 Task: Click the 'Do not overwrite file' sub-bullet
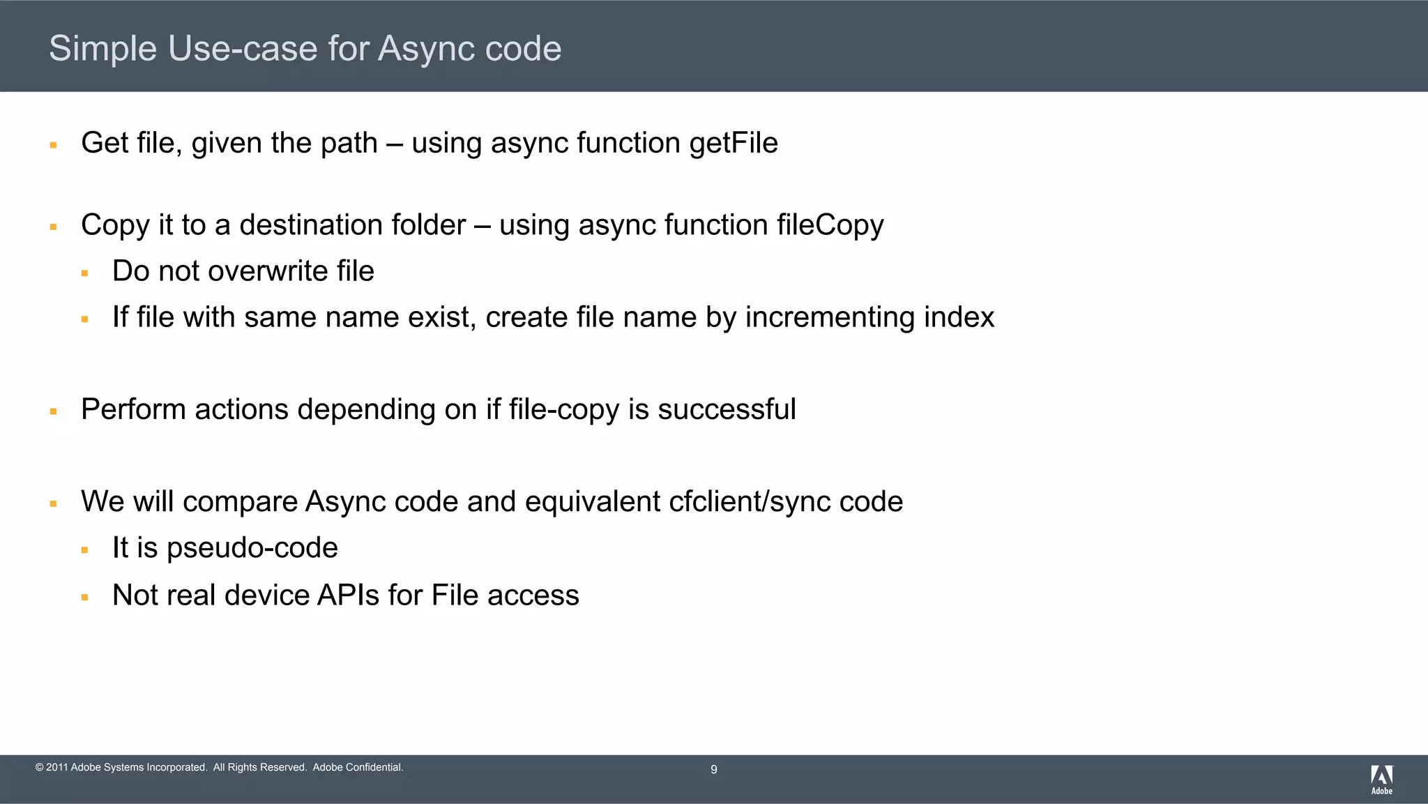243,271
